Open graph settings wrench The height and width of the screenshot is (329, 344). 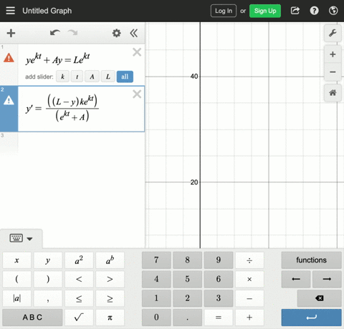333,33
